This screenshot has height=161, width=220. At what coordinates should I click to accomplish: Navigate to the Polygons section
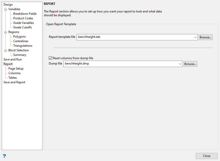point(19,37)
